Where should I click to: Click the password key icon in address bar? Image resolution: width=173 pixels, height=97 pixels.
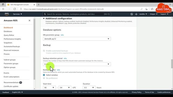click(x=142, y=9)
